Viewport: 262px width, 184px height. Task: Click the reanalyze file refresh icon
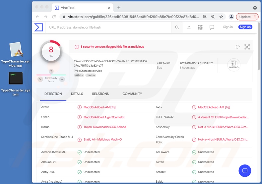pos(238,47)
